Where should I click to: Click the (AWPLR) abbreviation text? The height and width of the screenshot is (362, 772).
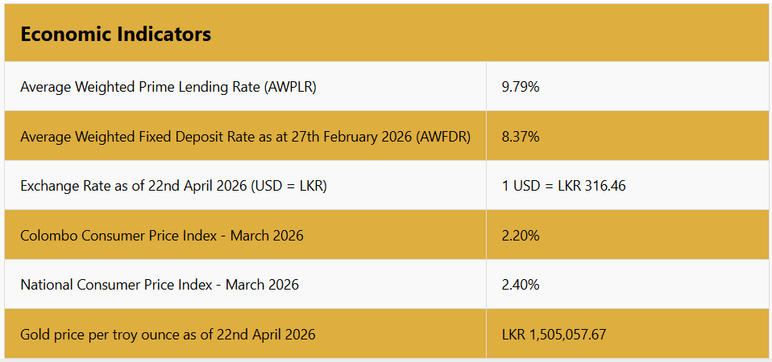[289, 87]
